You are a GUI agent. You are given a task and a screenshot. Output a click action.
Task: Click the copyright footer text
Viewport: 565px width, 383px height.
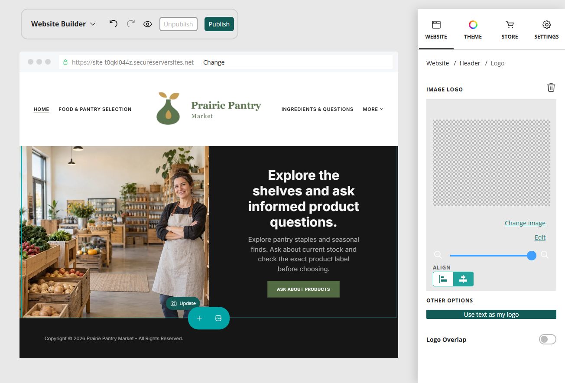coord(114,338)
